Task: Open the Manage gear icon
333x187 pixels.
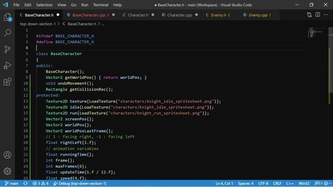Action: 7,171
